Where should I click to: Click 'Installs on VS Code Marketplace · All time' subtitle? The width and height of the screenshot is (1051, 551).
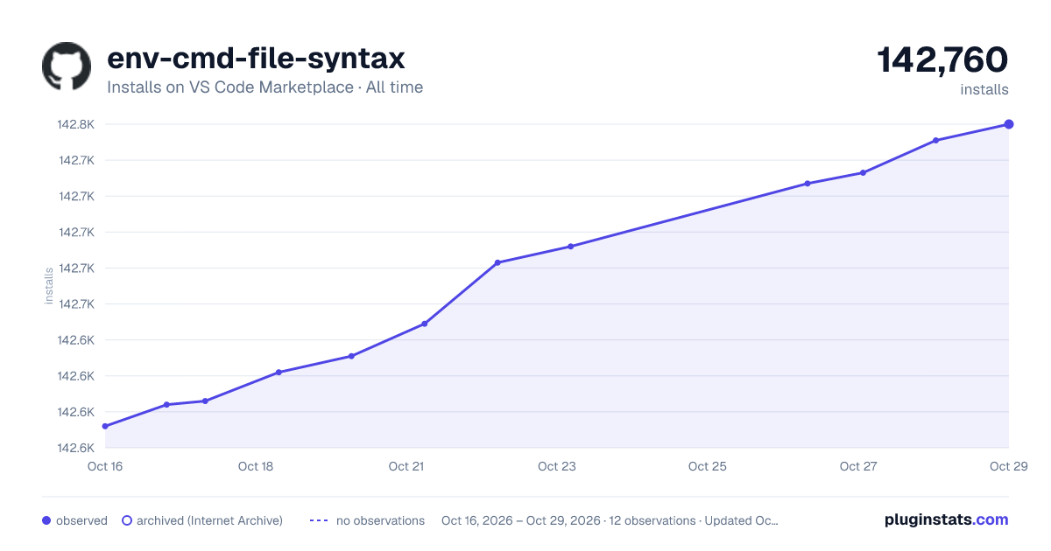pyautogui.click(x=265, y=87)
